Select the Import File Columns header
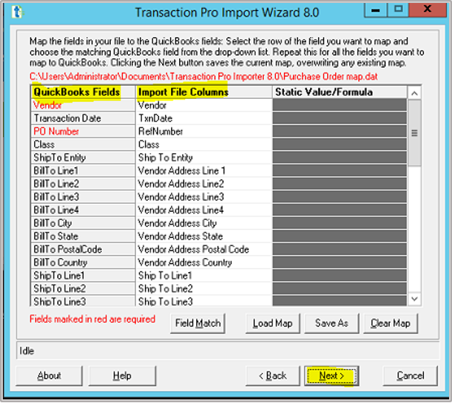The width and height of the screenshot is (452, 403). pyautogui.click(x=204, y=92)
